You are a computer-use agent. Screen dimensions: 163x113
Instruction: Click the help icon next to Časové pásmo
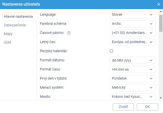tap(69, 33)
